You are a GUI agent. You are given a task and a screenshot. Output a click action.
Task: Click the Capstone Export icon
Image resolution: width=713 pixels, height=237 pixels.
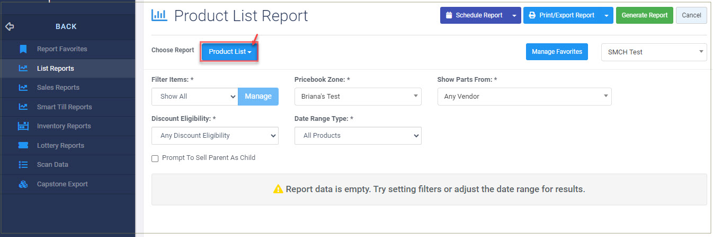coord(23,184)
